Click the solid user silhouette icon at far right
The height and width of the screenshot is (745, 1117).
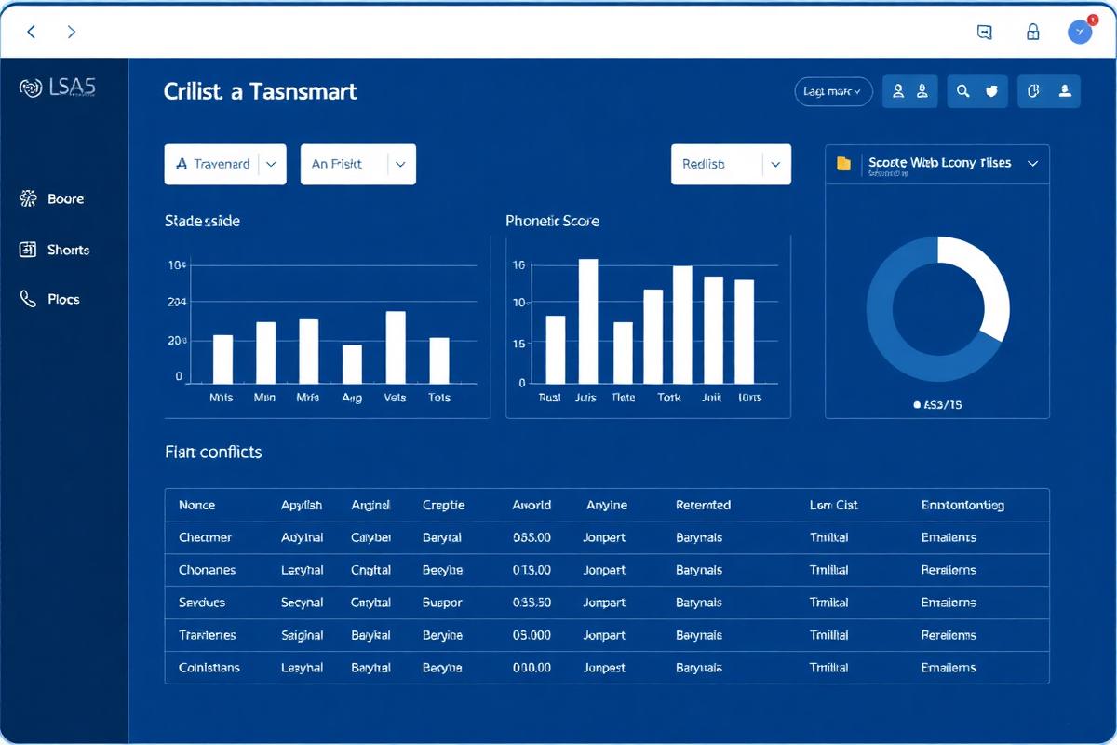point(1065,91)
